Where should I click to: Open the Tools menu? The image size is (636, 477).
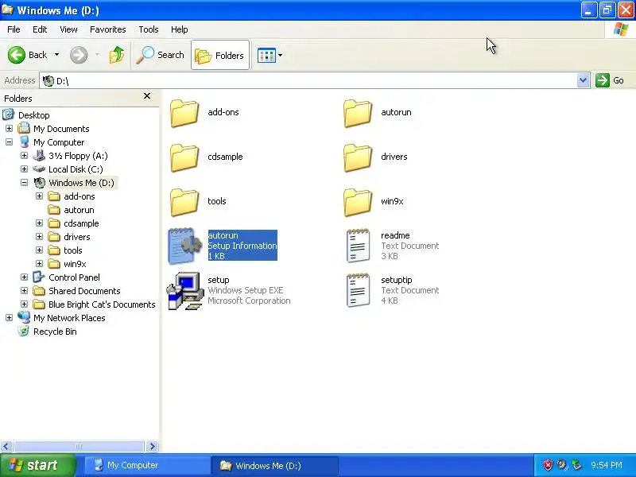149,29
